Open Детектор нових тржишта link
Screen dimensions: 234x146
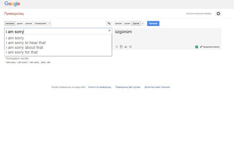157,87
